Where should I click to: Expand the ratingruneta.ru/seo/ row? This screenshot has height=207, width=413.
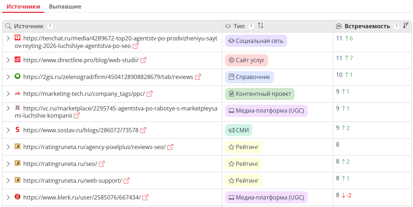(8, 164)
